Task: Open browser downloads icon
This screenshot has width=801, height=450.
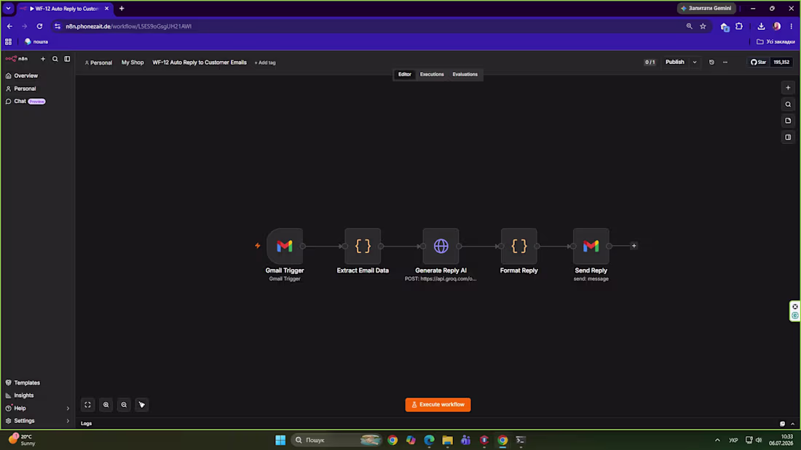Action: 761,26
